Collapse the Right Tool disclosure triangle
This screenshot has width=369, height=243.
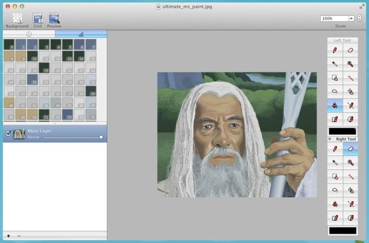(330, 139)
